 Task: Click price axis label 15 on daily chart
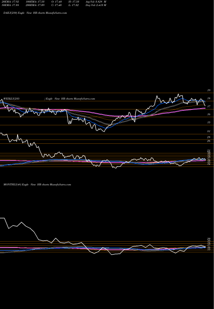pyautogui.click(x=209, y=122)
